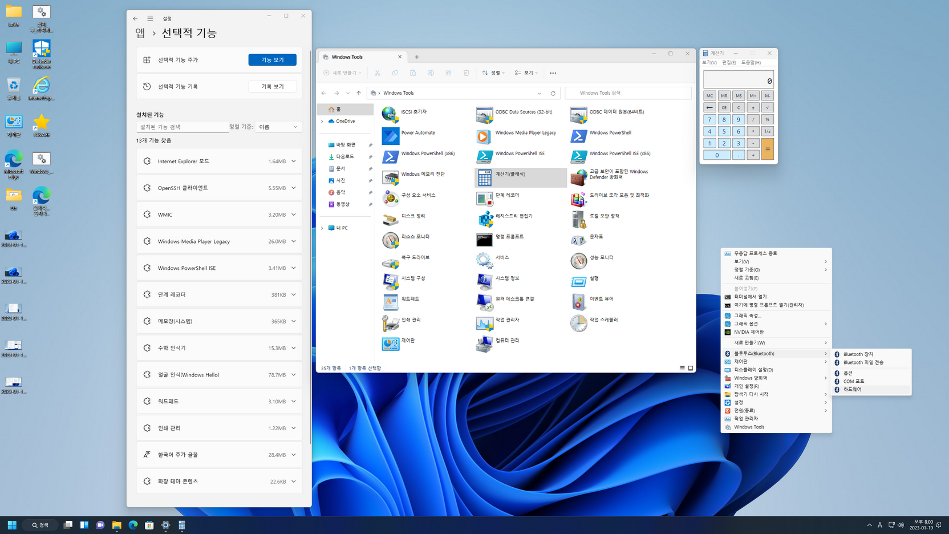Open address bar history dropdown

point(539,93)
